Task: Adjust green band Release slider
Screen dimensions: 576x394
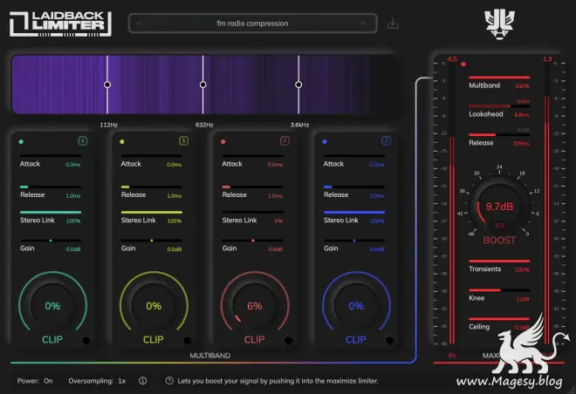Action: point(51,187)
